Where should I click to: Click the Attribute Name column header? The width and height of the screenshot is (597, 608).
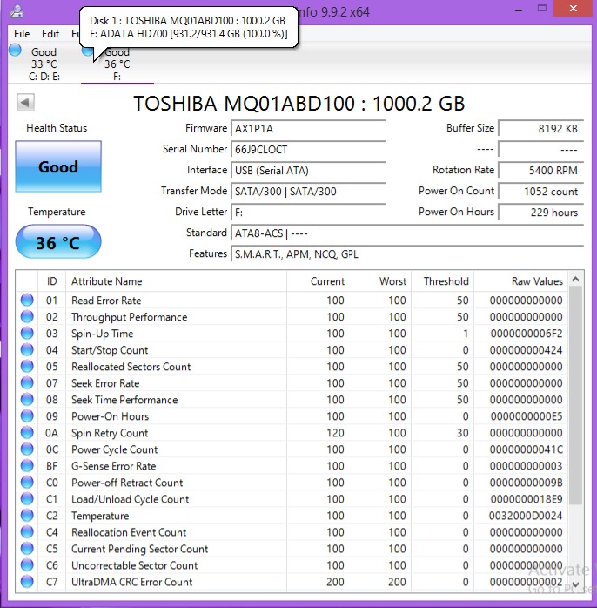click(176, 281)
